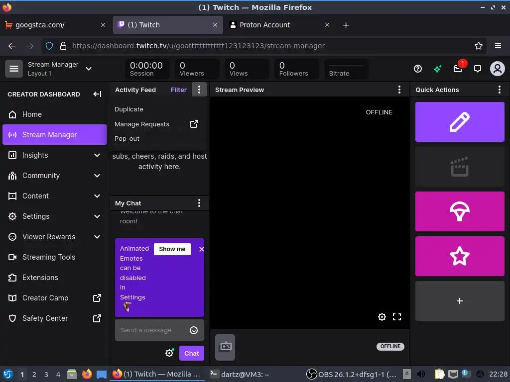Click the green sparkle channel points icon
This screenshot has height=382, width=510.
pos(437,69)
